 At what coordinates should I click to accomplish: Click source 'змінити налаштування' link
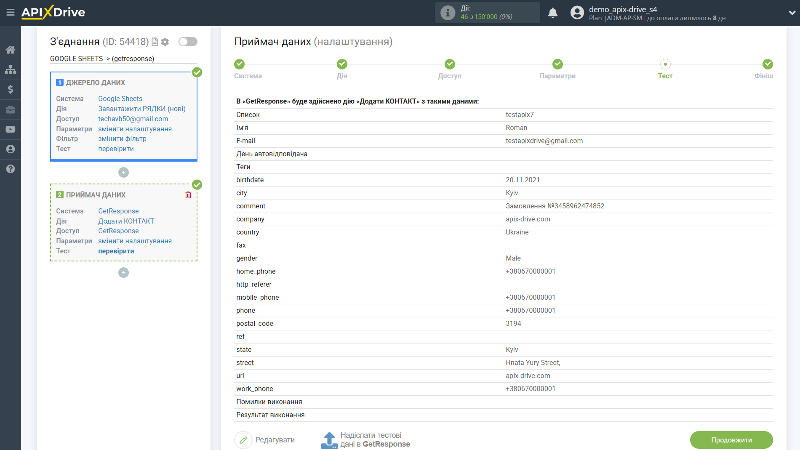point(135,129)
